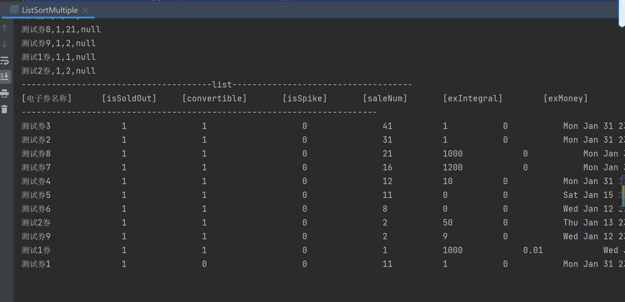This screenshot has width=625, height=302.
Task: Click the exIntegral header in the output table
Action: tap(473, 98)
